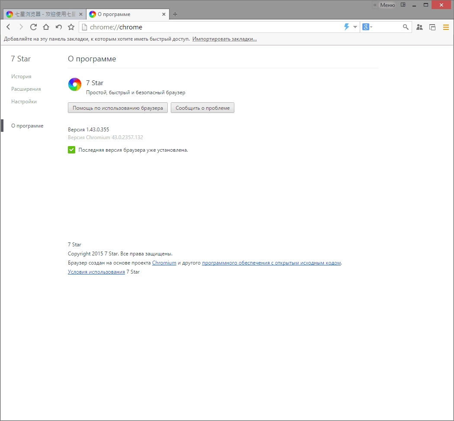Click the undo closed tab icon
Screen dimensions: 454x421
point(59,27)
